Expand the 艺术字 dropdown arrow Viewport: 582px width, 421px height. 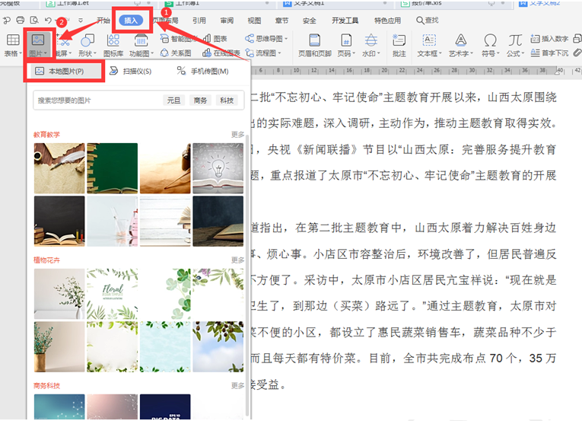click(x=472, y=53)
